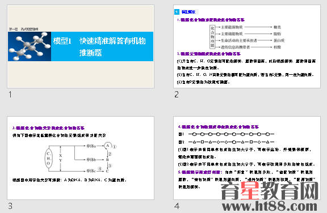Click the X Y vertical arrow in slide 3 diagram
This screenshot has width=327, height=213.
(x=61, y=159)
